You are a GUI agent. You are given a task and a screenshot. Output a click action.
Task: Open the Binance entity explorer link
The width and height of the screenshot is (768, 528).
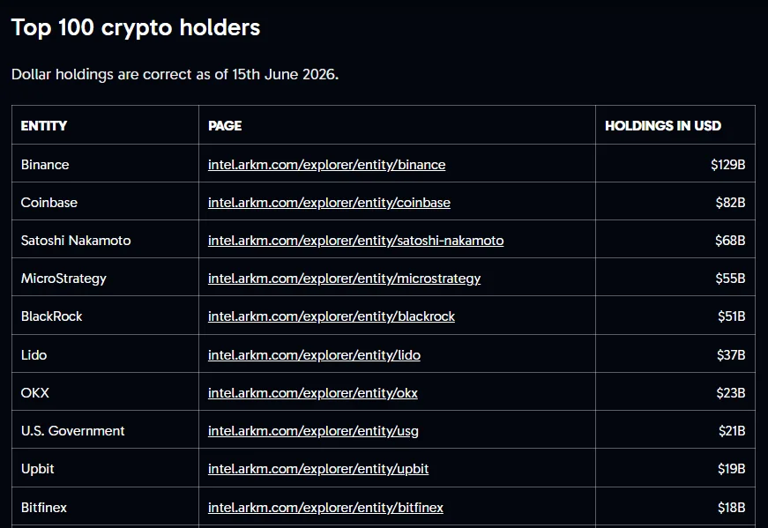tap(327, 165)
